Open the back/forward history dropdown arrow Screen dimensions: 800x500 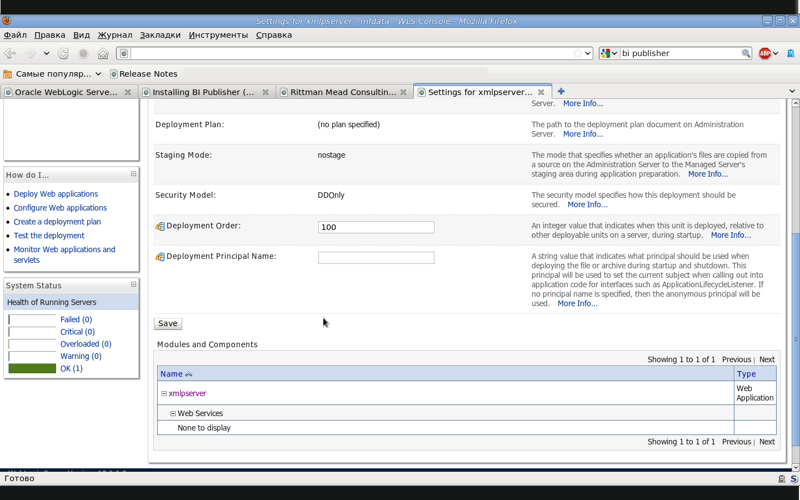coord(47,53)
